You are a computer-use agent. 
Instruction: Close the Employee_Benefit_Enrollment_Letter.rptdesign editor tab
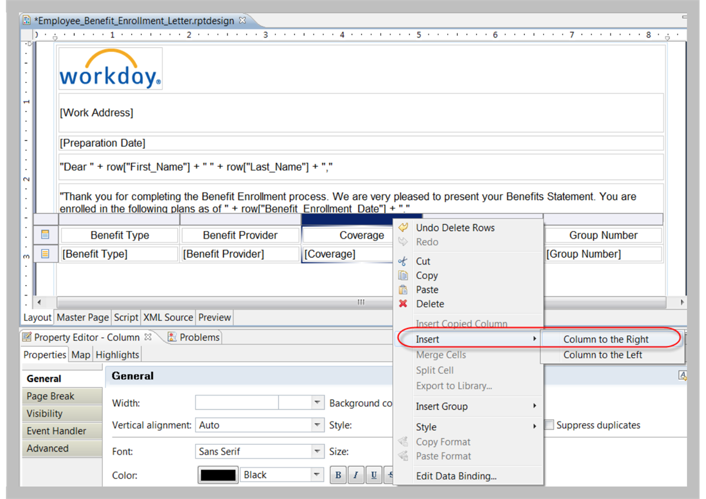pos(242,20)
